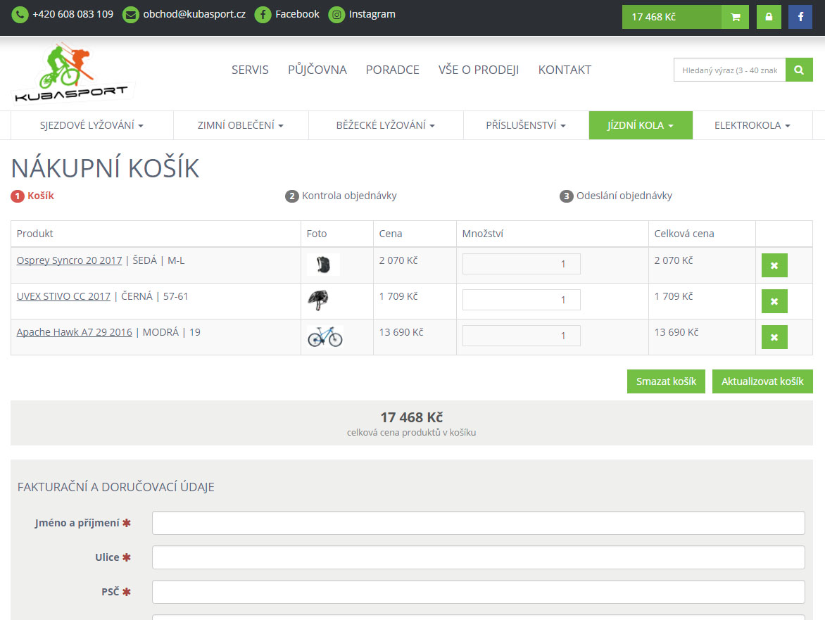Click the Instagram text link
This screenshot has height=620, width=825.
[372, 14]
